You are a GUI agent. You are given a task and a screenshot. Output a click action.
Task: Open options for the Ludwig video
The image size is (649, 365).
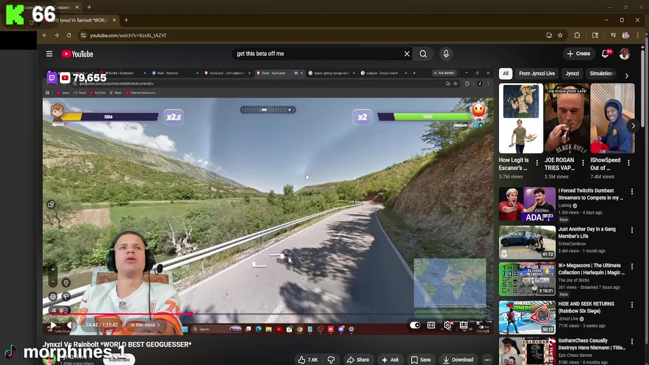pyautogui.click(x=632, y=192)
